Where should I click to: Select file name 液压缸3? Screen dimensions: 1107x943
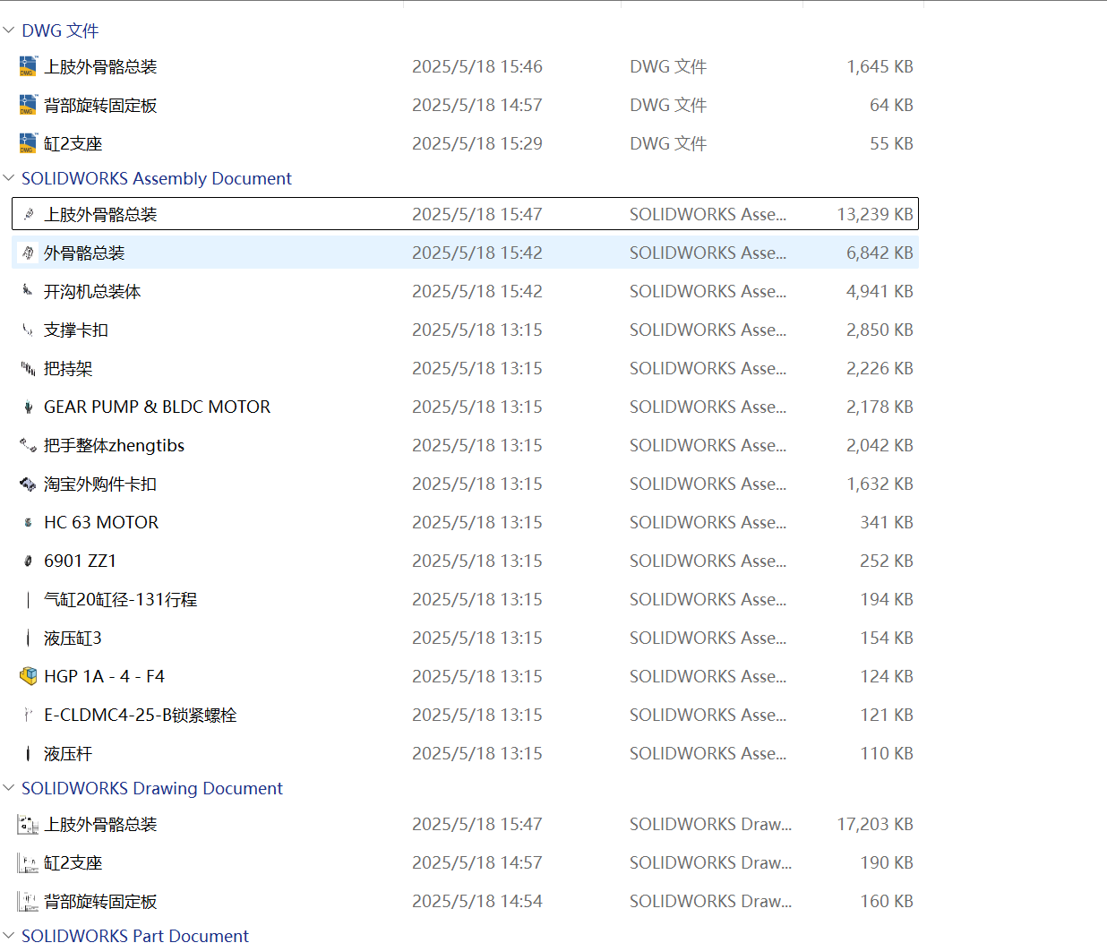[x=73, y=638]
